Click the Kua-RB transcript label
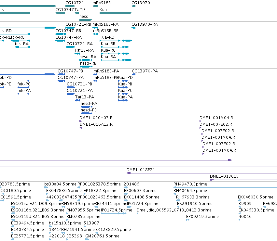Image resolution: width=277 pixels, height=241 pixels. [108, 44]
